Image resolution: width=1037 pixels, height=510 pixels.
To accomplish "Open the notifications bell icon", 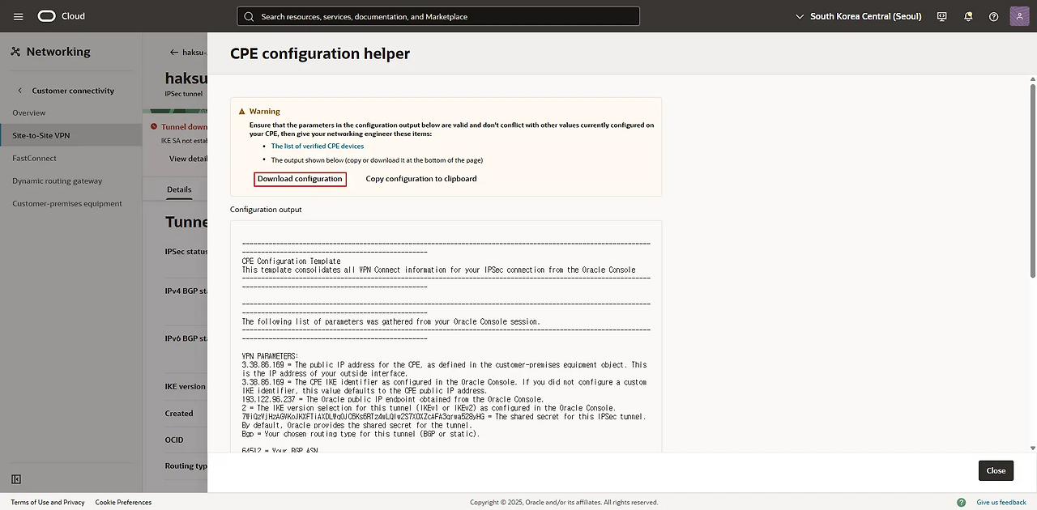I will coord(968,16).
